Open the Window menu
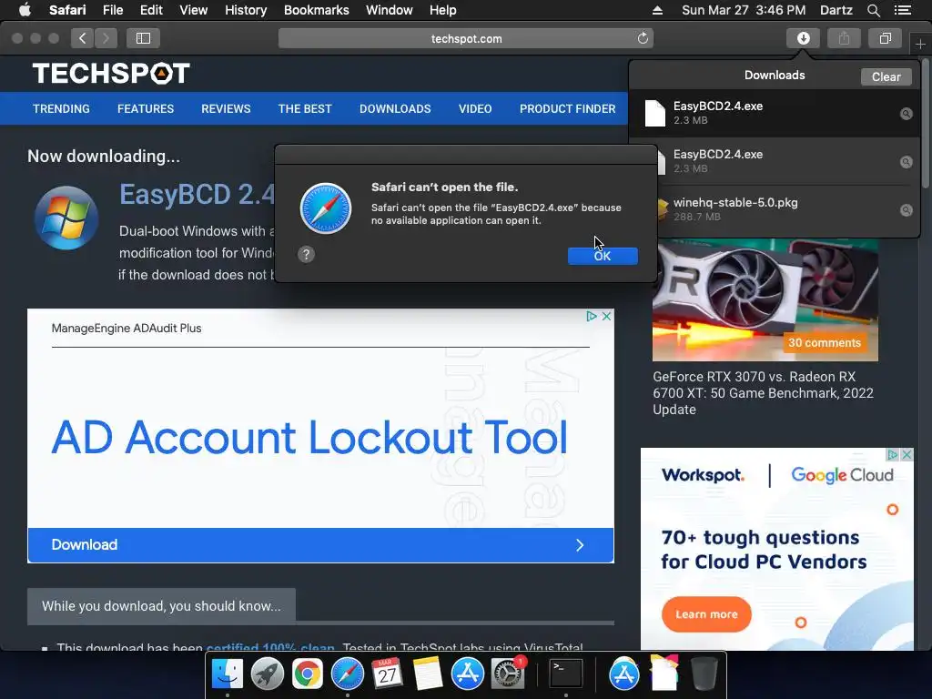The height and width of the screenshot is (699, 932). point(390,10)
